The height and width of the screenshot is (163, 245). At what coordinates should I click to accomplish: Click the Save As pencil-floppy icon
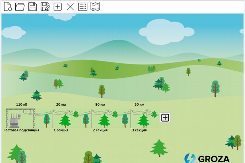45,7
